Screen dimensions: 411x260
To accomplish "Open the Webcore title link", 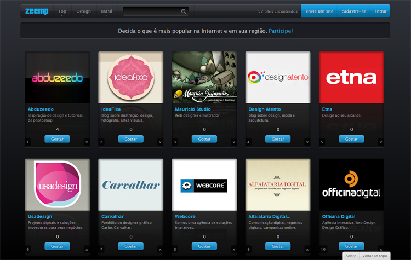I will 185,217.
